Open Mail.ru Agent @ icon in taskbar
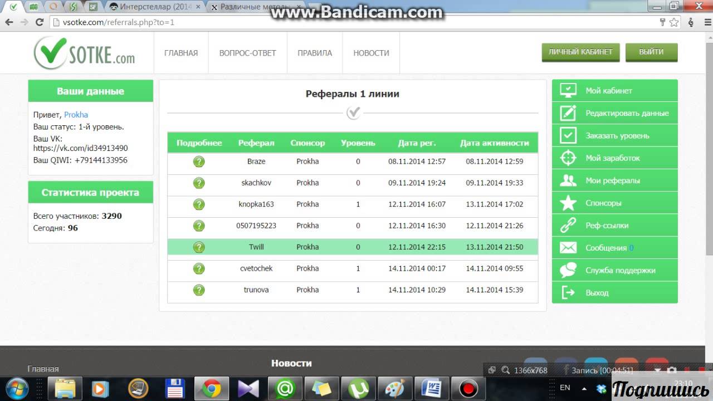 click(x=285, y=388)
